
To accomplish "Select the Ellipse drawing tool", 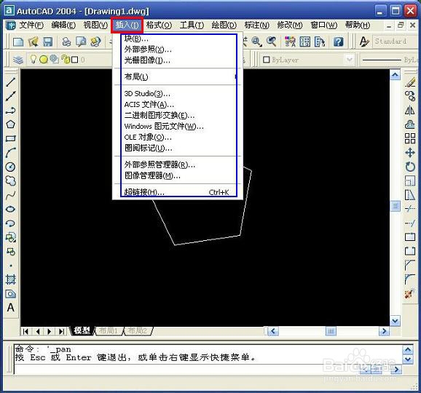I will 10,209.
